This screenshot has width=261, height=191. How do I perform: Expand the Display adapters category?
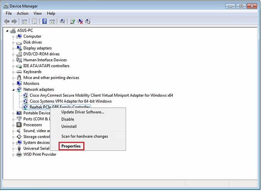coord(13,48)
